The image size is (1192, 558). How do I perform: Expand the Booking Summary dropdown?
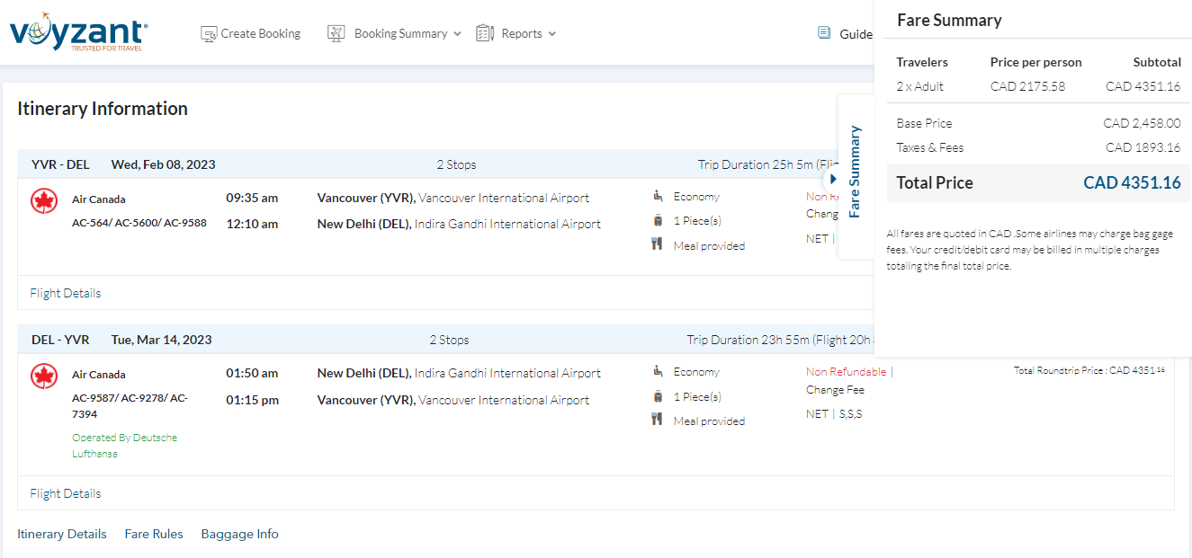coord(457,34)
